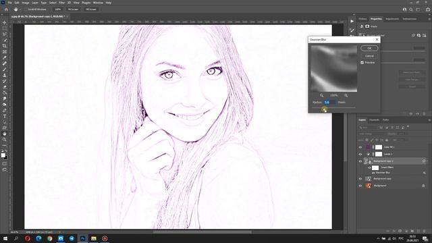The height and width of the screenshot is (243, 432).
Task: Open the Hand tool preset picker arrow
Action: click(20, 9)
